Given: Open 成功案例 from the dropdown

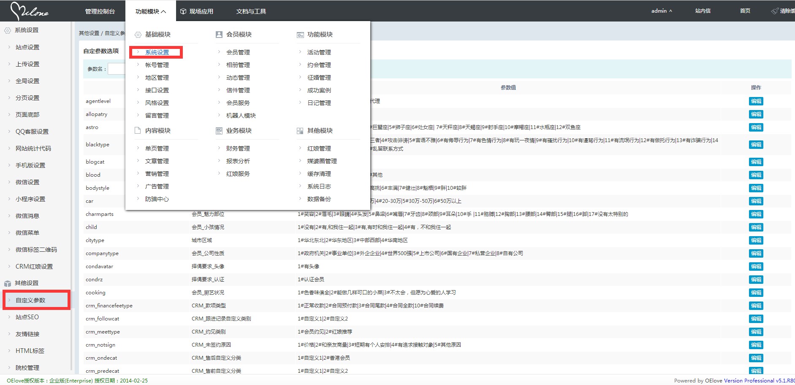Looking at the screenshot, I should [x=319, y=90].
